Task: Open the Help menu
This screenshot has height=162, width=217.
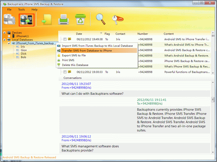Action: click(34, 9)
